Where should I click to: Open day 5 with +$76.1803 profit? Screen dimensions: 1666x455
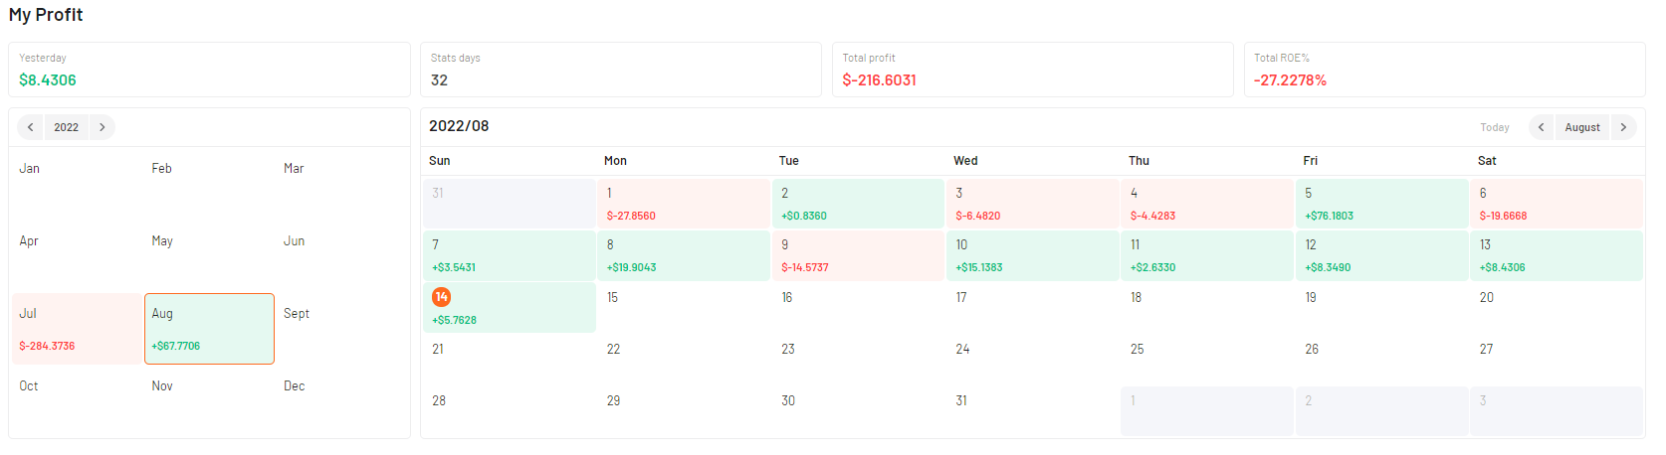tap(1381, 204)
